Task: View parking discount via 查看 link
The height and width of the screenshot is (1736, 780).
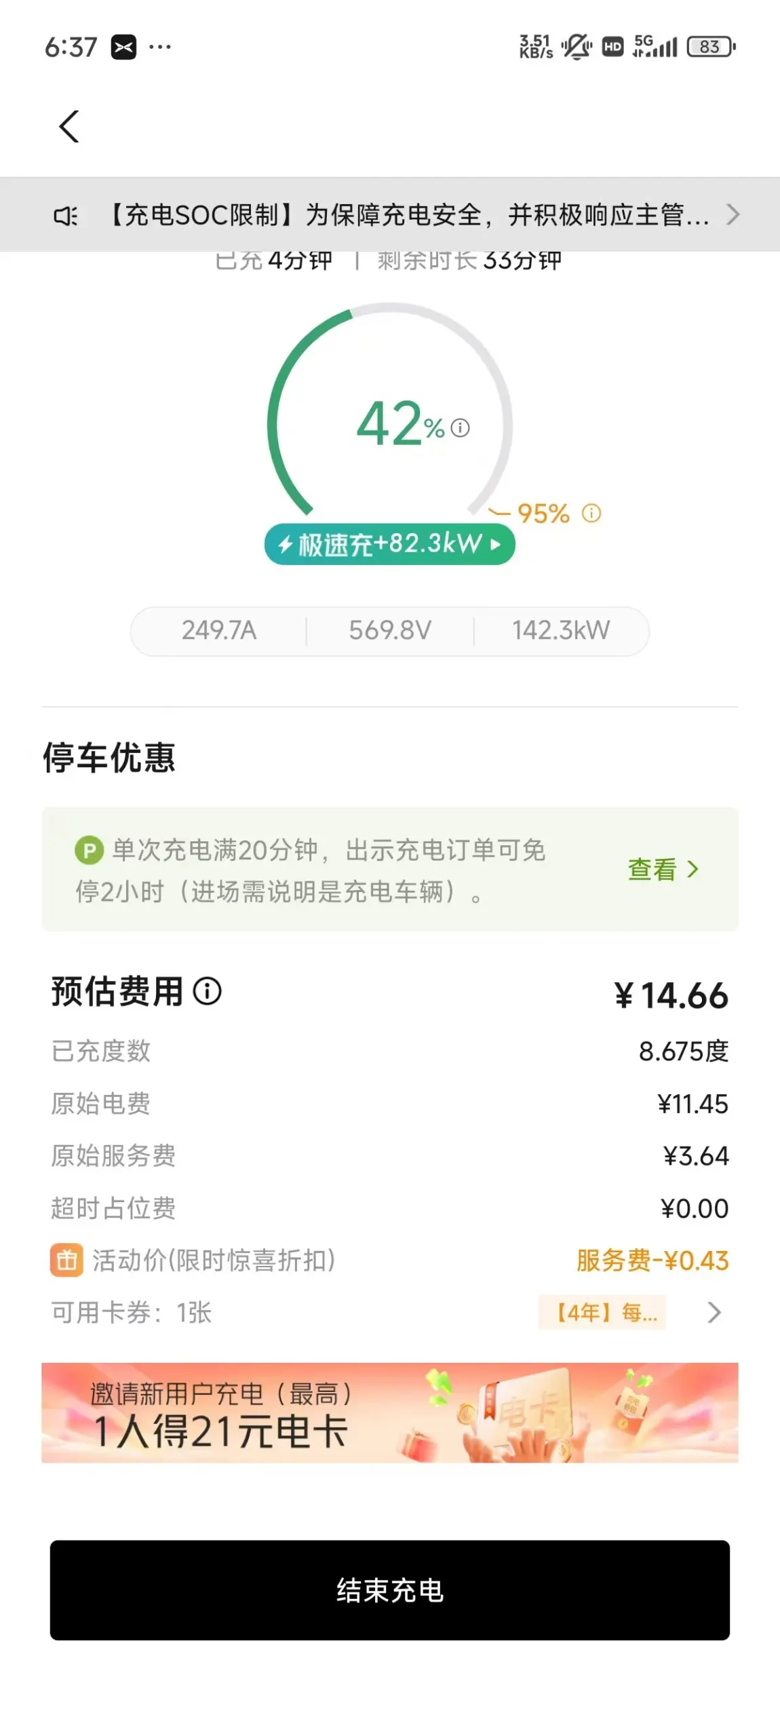Action: click(x=663, y=869)
